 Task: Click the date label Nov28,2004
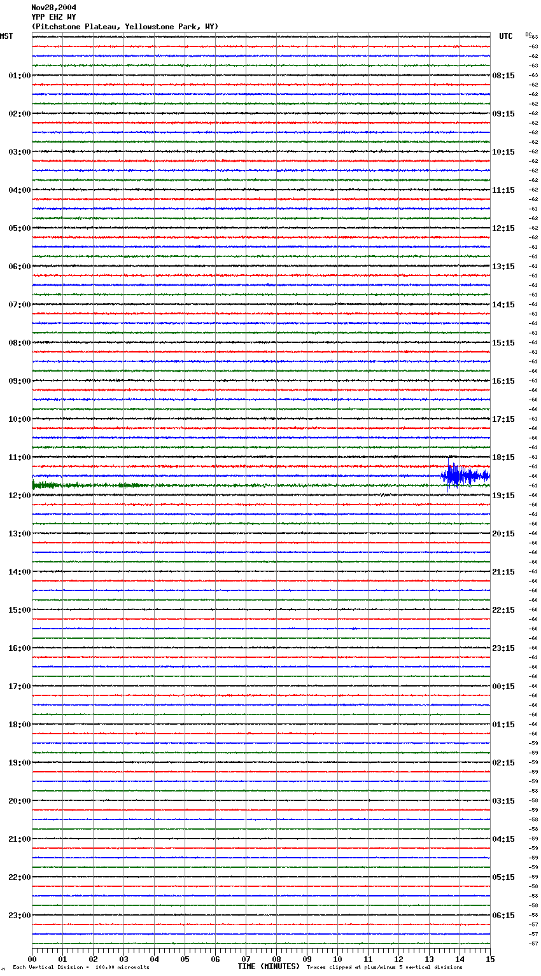(53, 8)
